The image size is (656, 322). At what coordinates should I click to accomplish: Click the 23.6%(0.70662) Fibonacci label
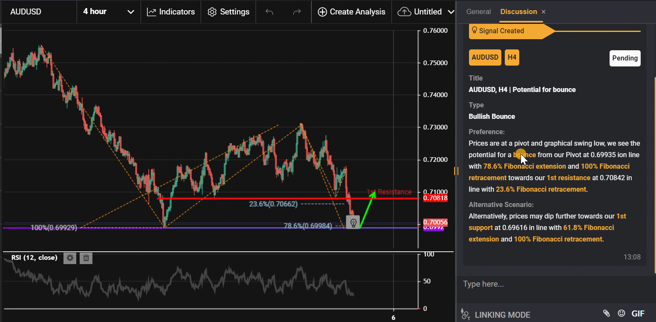point(273,204)
